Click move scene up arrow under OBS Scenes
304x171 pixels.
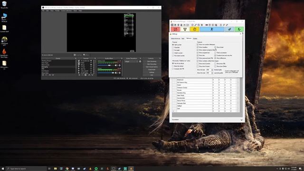pos(50,75)
